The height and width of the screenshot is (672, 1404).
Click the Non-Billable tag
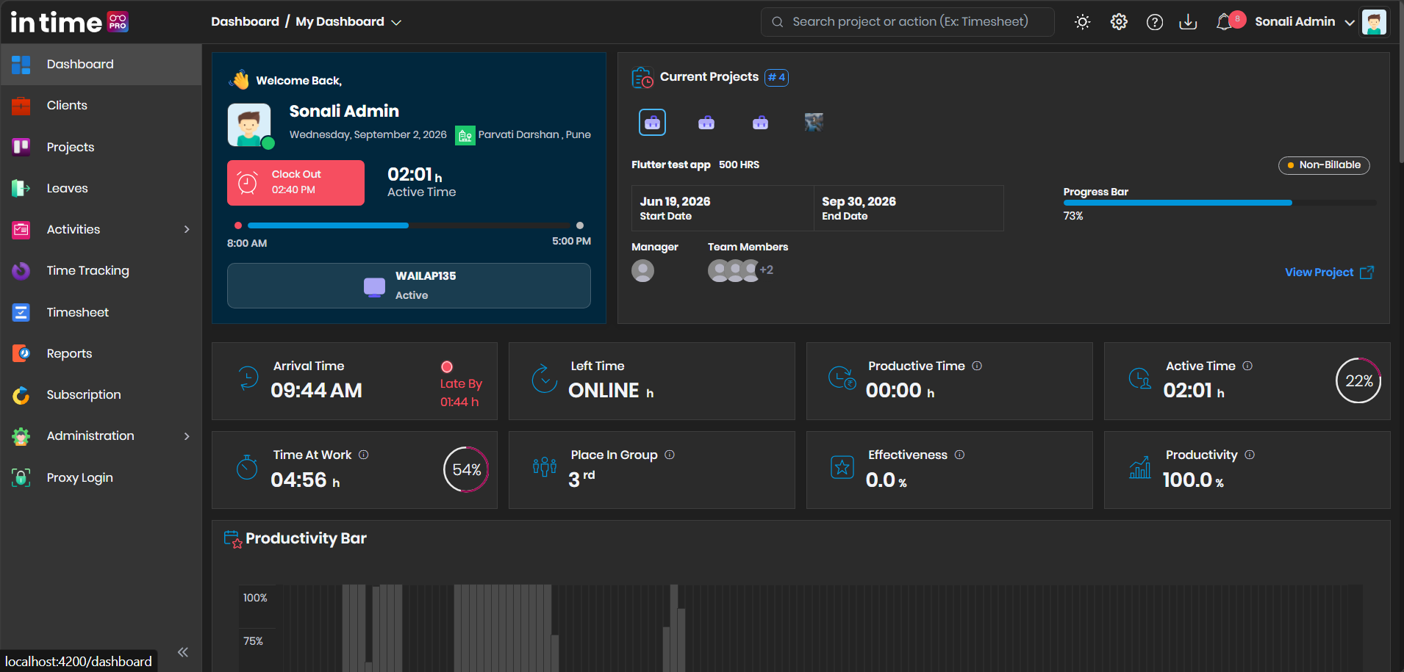1324,165
